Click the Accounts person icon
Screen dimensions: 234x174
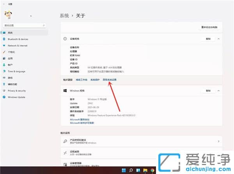click(4, 65)
